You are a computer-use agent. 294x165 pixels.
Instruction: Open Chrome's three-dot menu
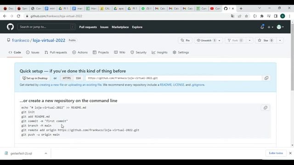pos(289,16)
